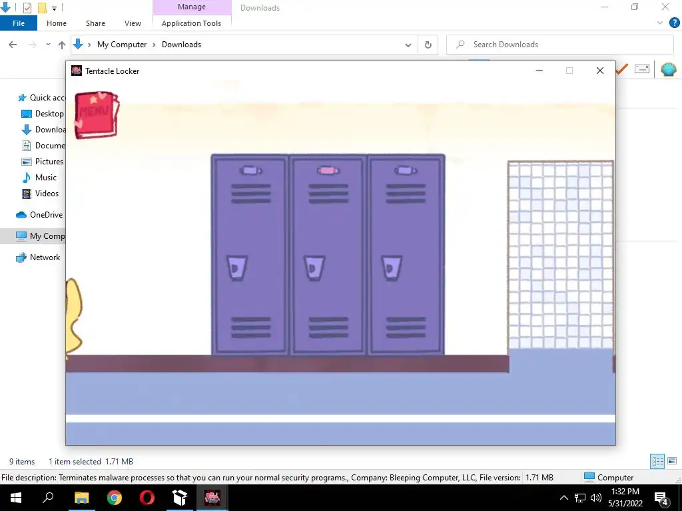Open File Explorer from taskbar
Screen dimensions: 682x511
click(x=81, y=498)
